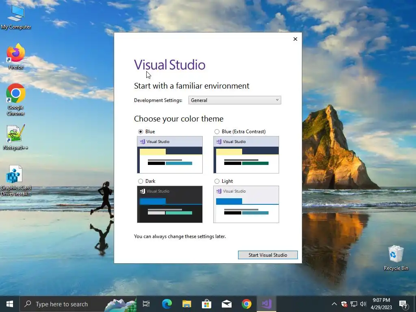The height and width of the screenshot is (312, 416).
Task: Click the Blue theme preview thumbnail
Action: click(x=170, y=155)
